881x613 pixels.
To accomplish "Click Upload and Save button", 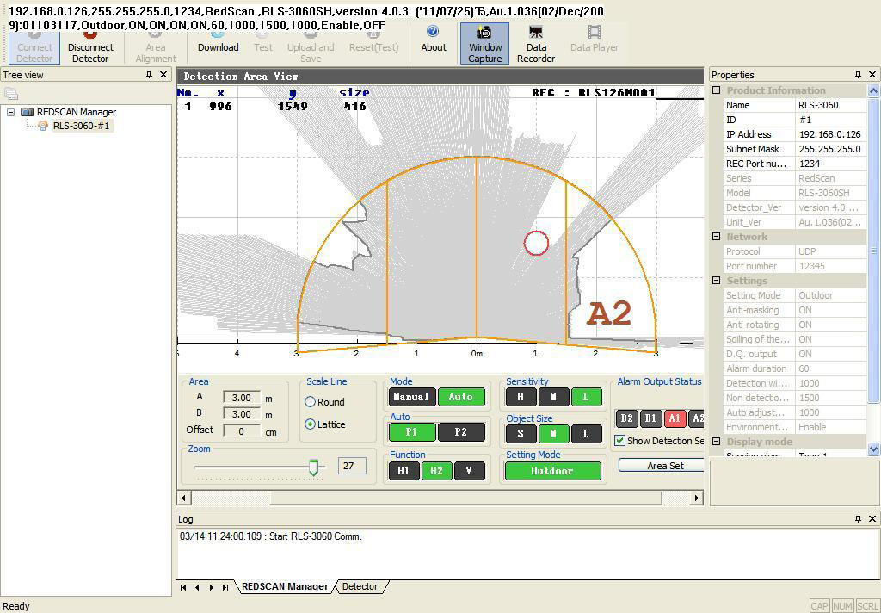I will coord(311,47).
